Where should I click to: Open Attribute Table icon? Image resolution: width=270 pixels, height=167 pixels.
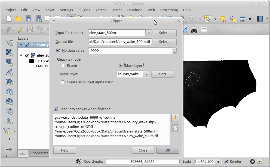pos(243,19)
